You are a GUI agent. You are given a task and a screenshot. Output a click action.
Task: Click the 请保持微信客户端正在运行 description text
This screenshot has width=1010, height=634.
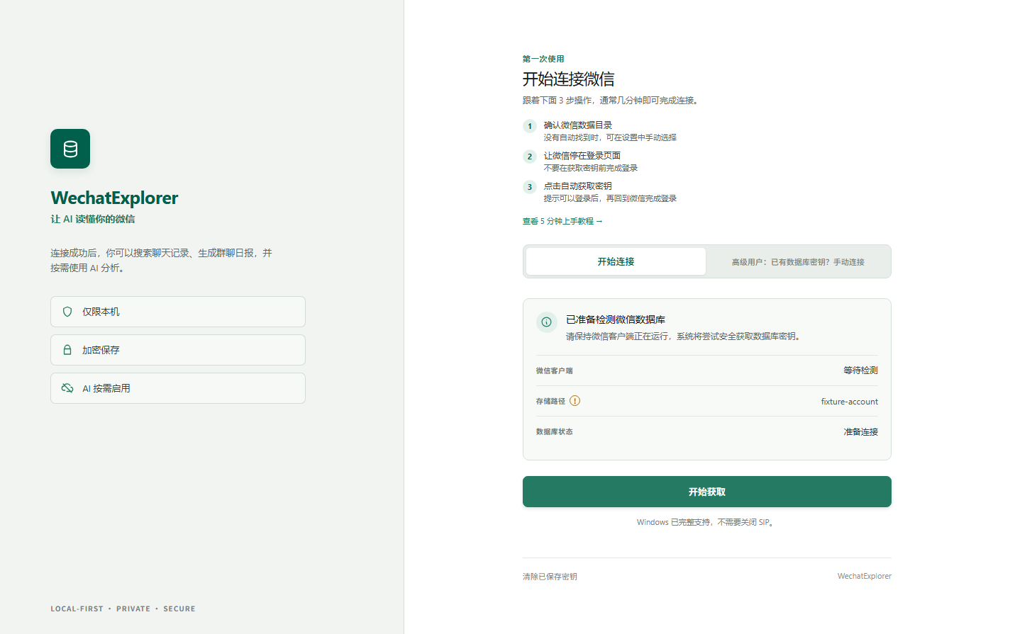click(x=685, y=336)
